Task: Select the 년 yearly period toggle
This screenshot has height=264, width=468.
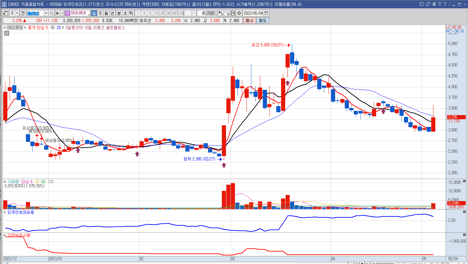Action: tap(112, 13)
